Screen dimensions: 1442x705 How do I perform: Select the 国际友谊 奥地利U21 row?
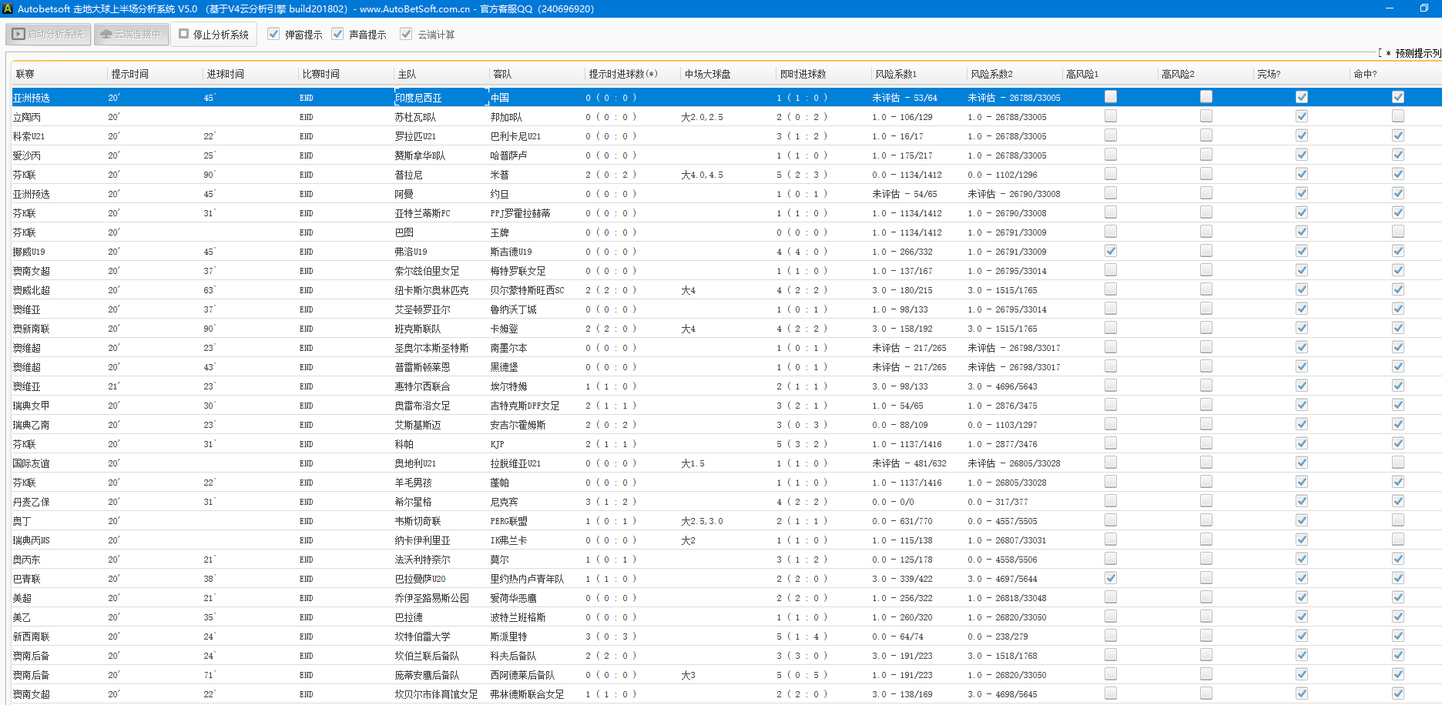[x=416, y=463]
